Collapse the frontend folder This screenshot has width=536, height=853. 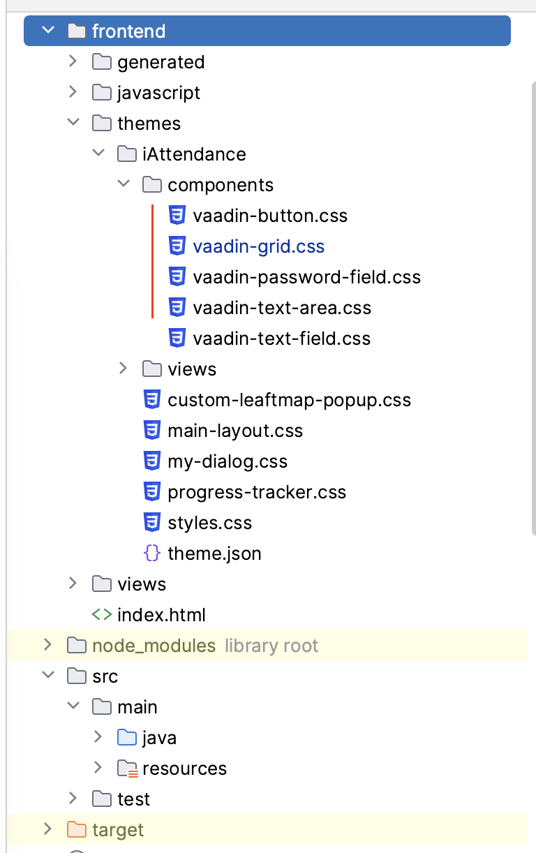tap(47, 31)
